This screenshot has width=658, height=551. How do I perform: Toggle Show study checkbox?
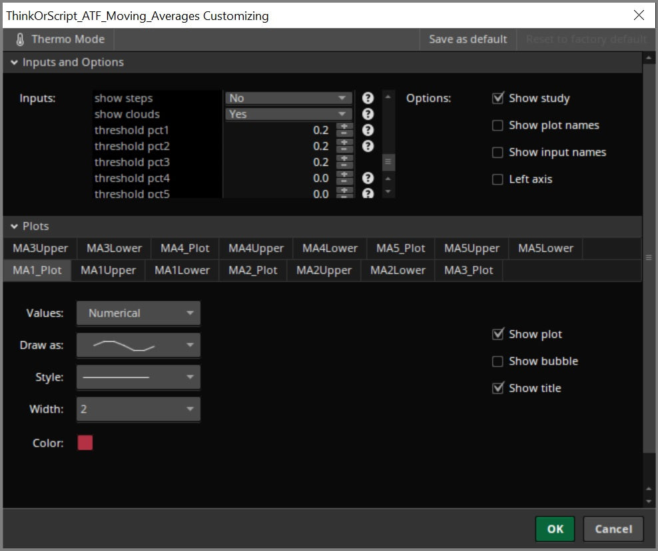tap(497, 98)
